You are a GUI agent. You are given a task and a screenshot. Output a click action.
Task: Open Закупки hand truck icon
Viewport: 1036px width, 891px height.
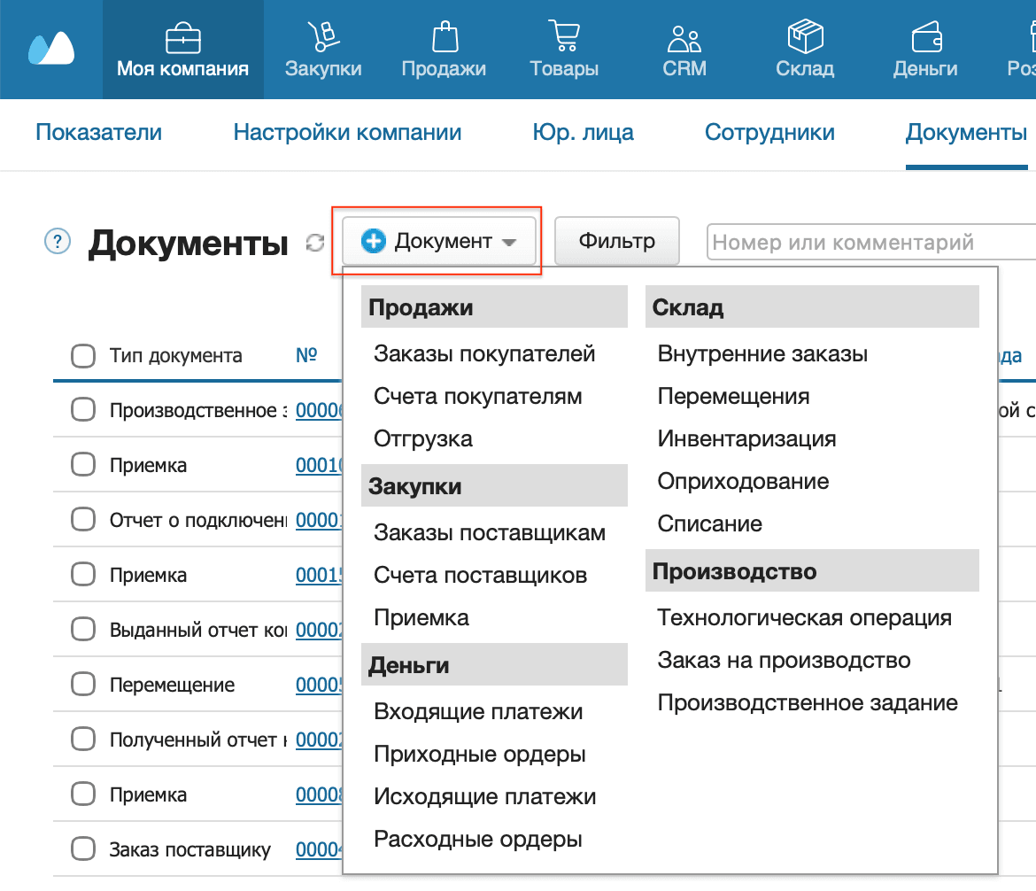[x=323, y=36]
